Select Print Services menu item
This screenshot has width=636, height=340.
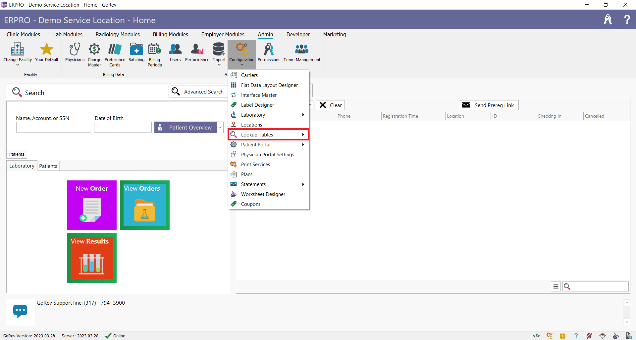point(269,164)
